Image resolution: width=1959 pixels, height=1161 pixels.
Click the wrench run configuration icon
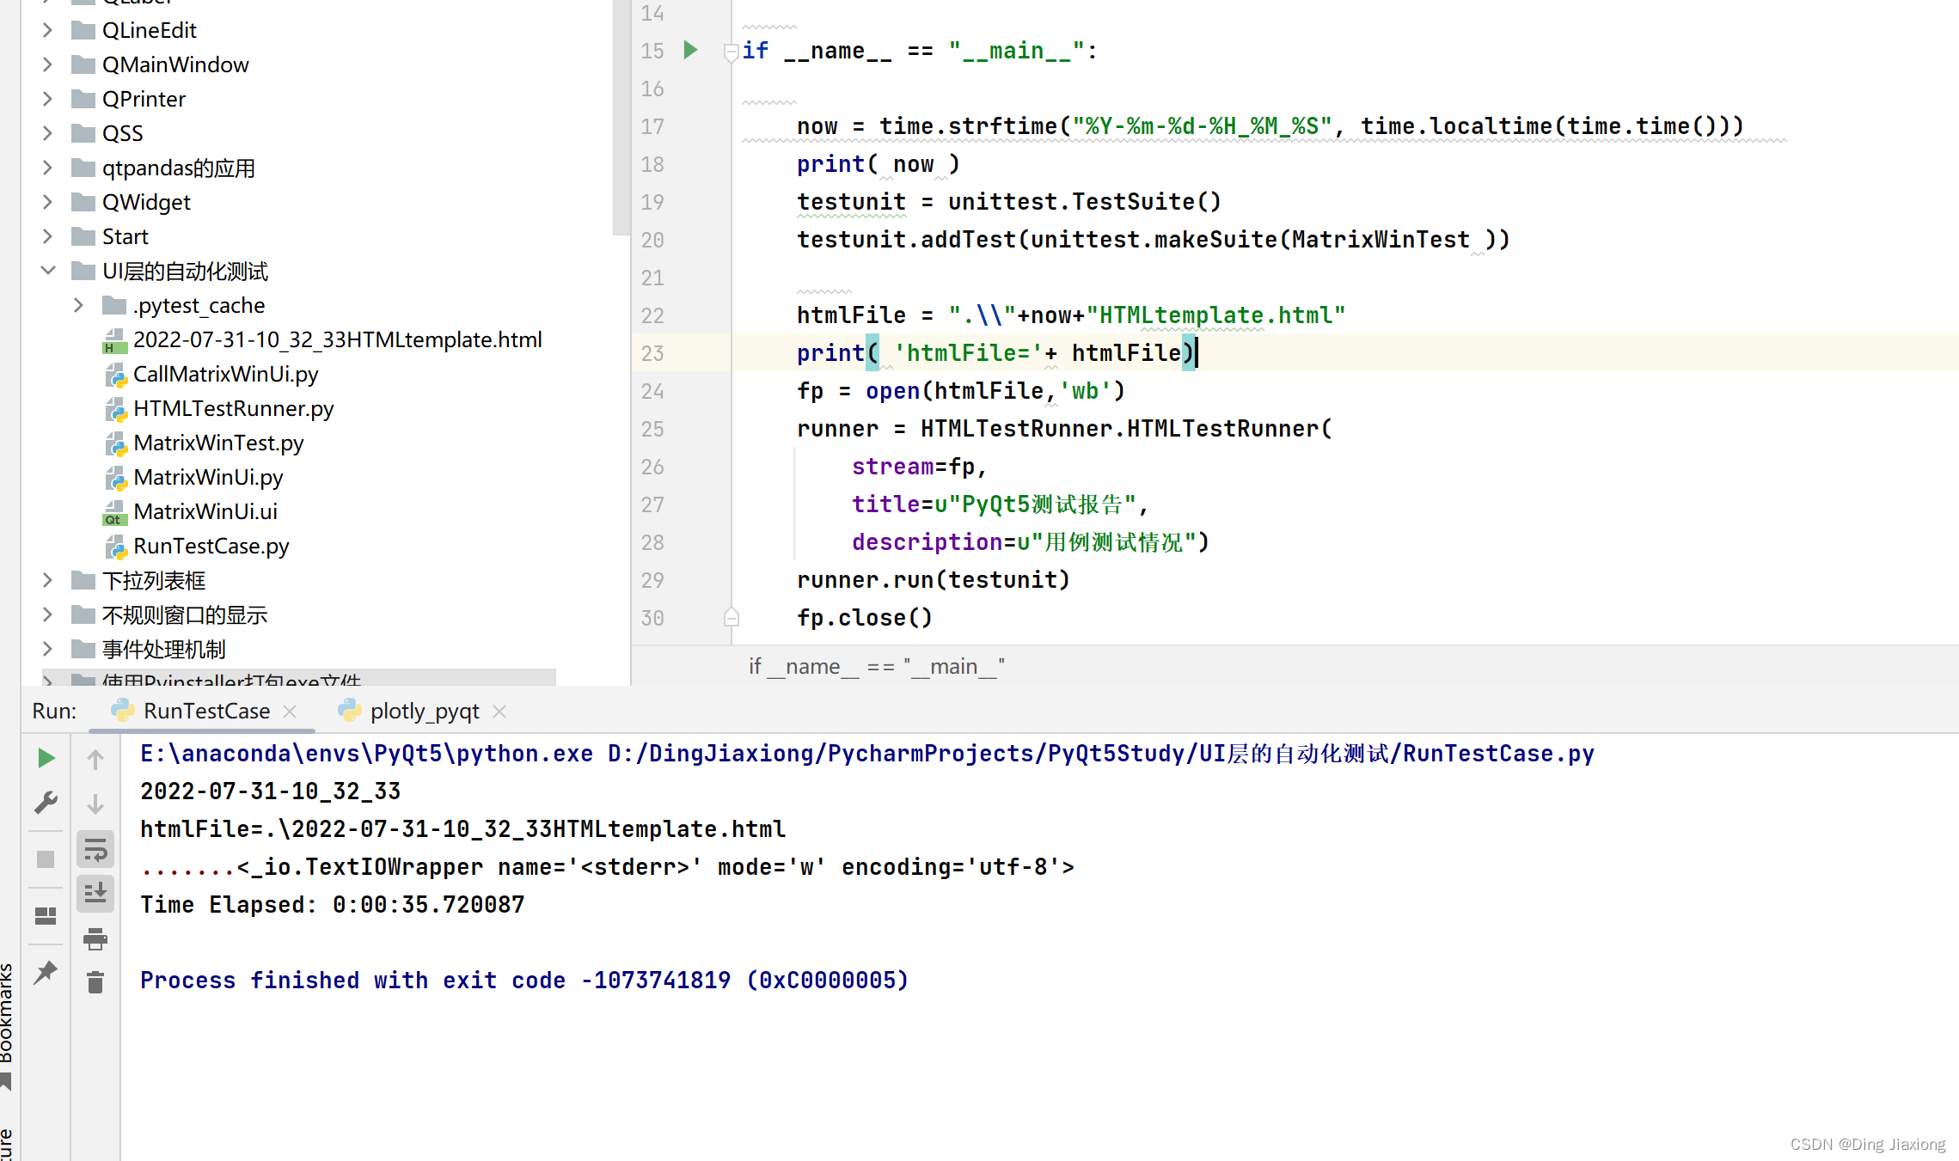tap(46, 803)
